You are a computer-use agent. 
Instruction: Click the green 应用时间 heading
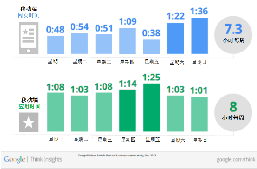pyautogui.click(x=30, y=107)
